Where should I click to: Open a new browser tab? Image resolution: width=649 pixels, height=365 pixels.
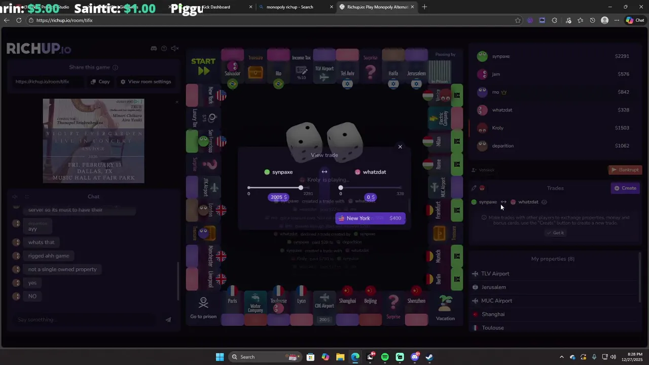pos(424,7)
